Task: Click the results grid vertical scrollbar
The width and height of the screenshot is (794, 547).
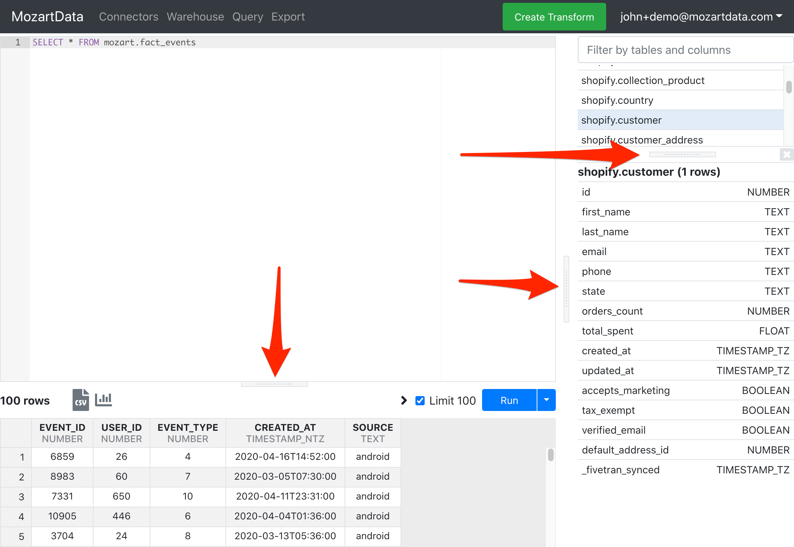Action: [x=550, y=455]
